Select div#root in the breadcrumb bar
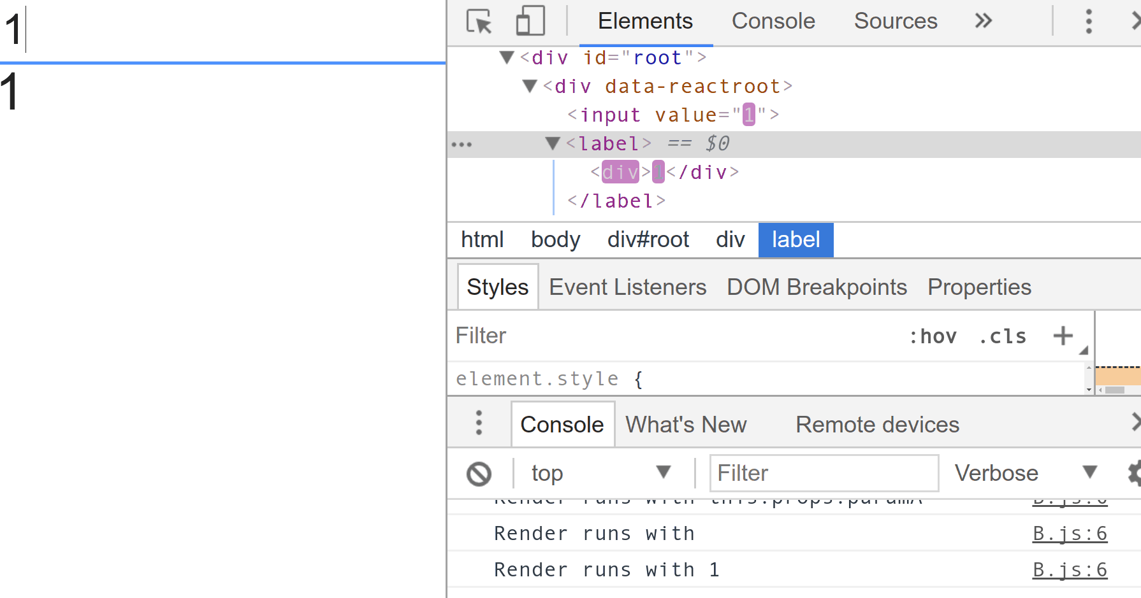The height and width of the screenshot is (598, 1141). pos(648,239)
